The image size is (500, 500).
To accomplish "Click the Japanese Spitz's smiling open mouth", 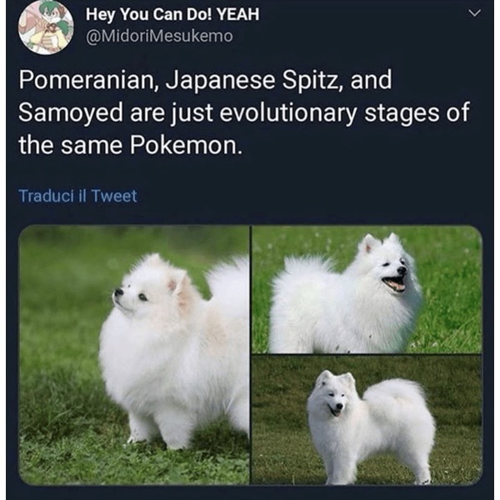I will [394, 283].
